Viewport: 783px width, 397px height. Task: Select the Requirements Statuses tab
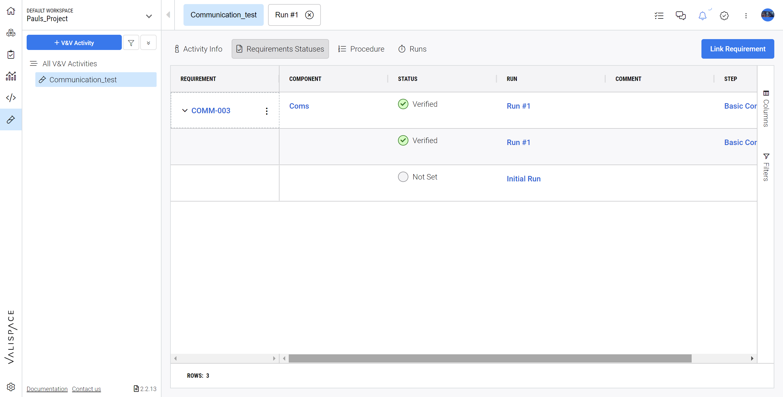coord(280,49)
